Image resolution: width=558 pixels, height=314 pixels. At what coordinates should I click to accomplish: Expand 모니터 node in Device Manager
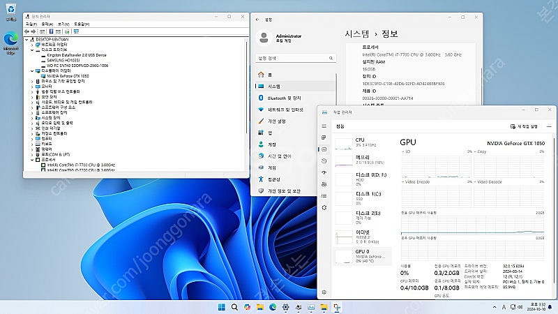pos(32,87)
